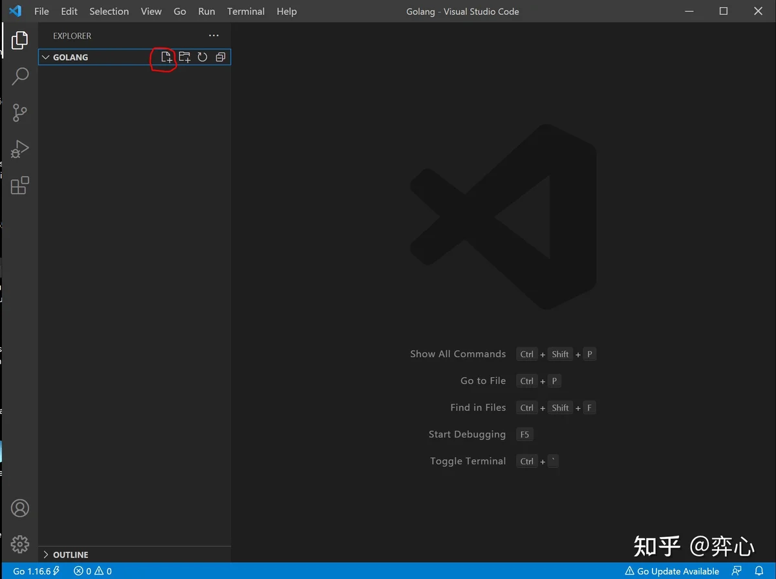Open the File menu
The height and width of the screenshot is (579, 776).
pyautogui.click(x=41, y=11)
